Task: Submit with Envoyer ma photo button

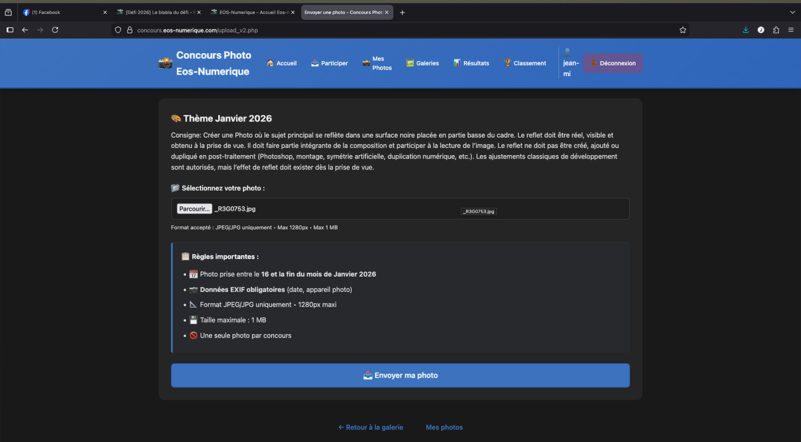Action: [x=400, y=376]
